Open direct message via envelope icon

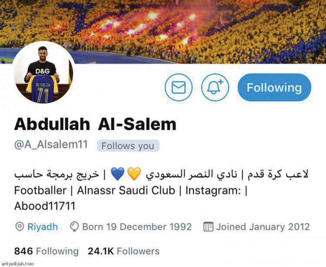[x=178, y=87]
